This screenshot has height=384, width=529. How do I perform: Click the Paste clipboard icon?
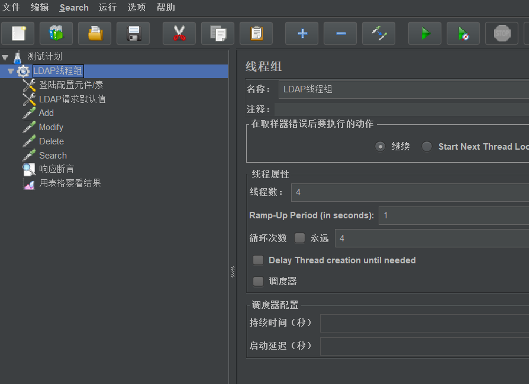256,33
